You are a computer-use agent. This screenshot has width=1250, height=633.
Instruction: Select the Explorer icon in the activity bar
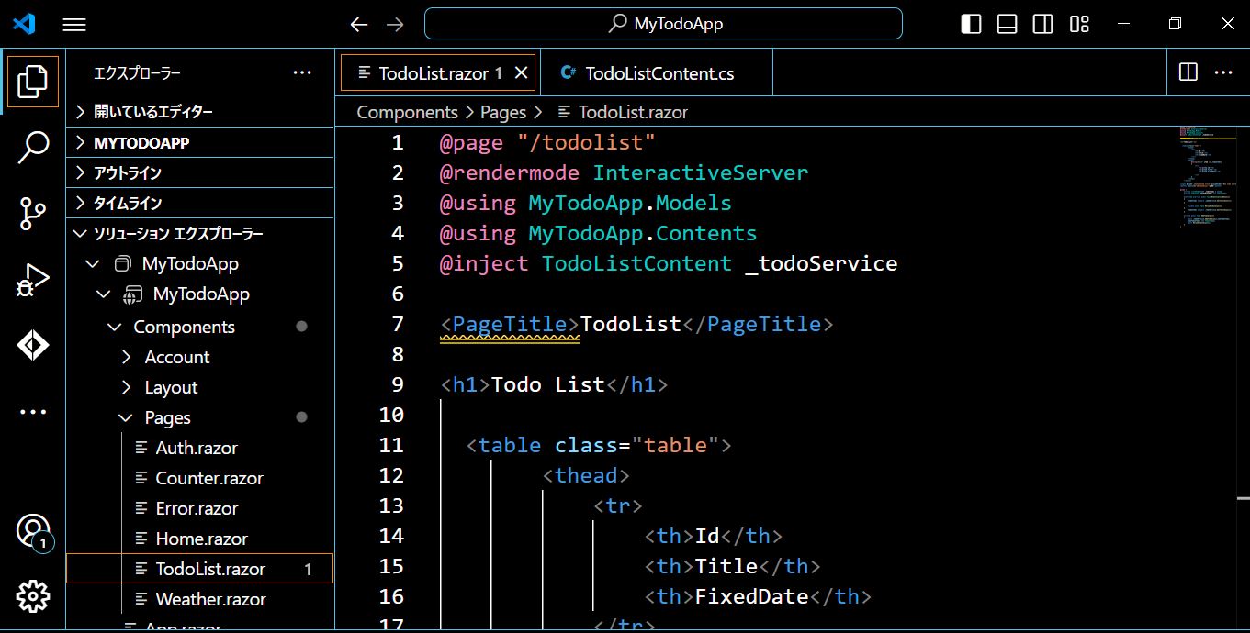coord(32,81)
